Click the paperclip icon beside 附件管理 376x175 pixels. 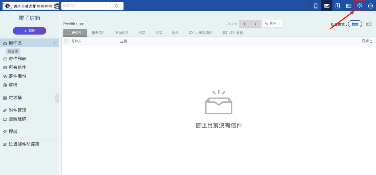(x=5, y=110)
